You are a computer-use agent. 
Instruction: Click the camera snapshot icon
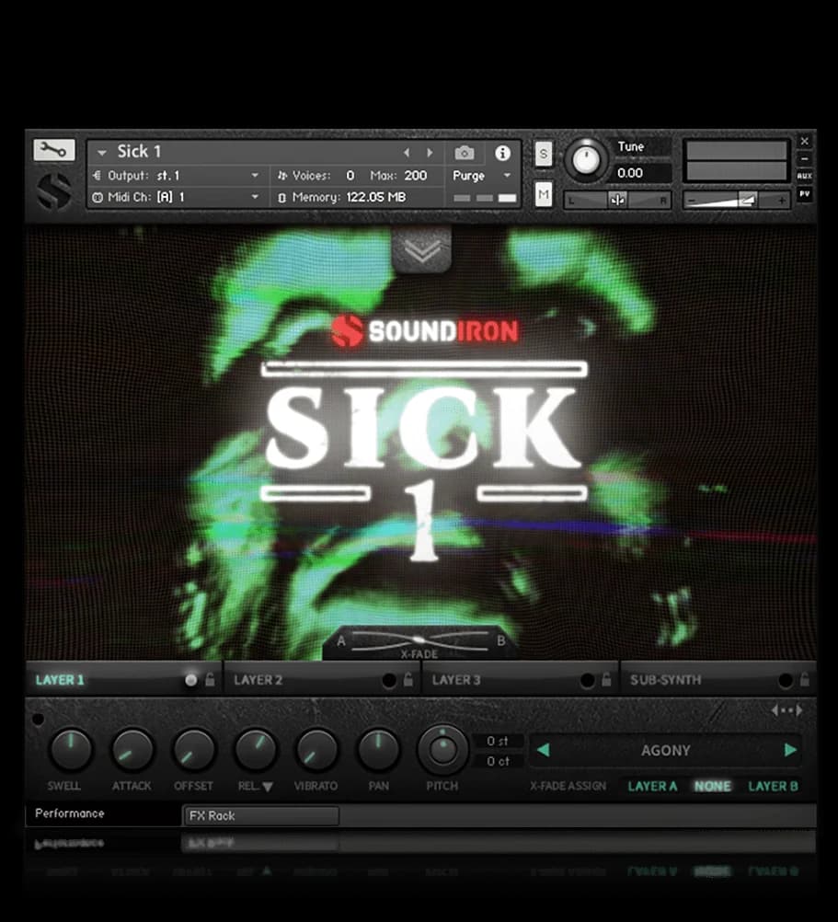click(x=465, y=153)
